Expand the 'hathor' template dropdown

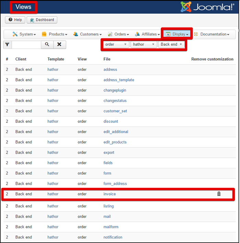click(144, 44)
